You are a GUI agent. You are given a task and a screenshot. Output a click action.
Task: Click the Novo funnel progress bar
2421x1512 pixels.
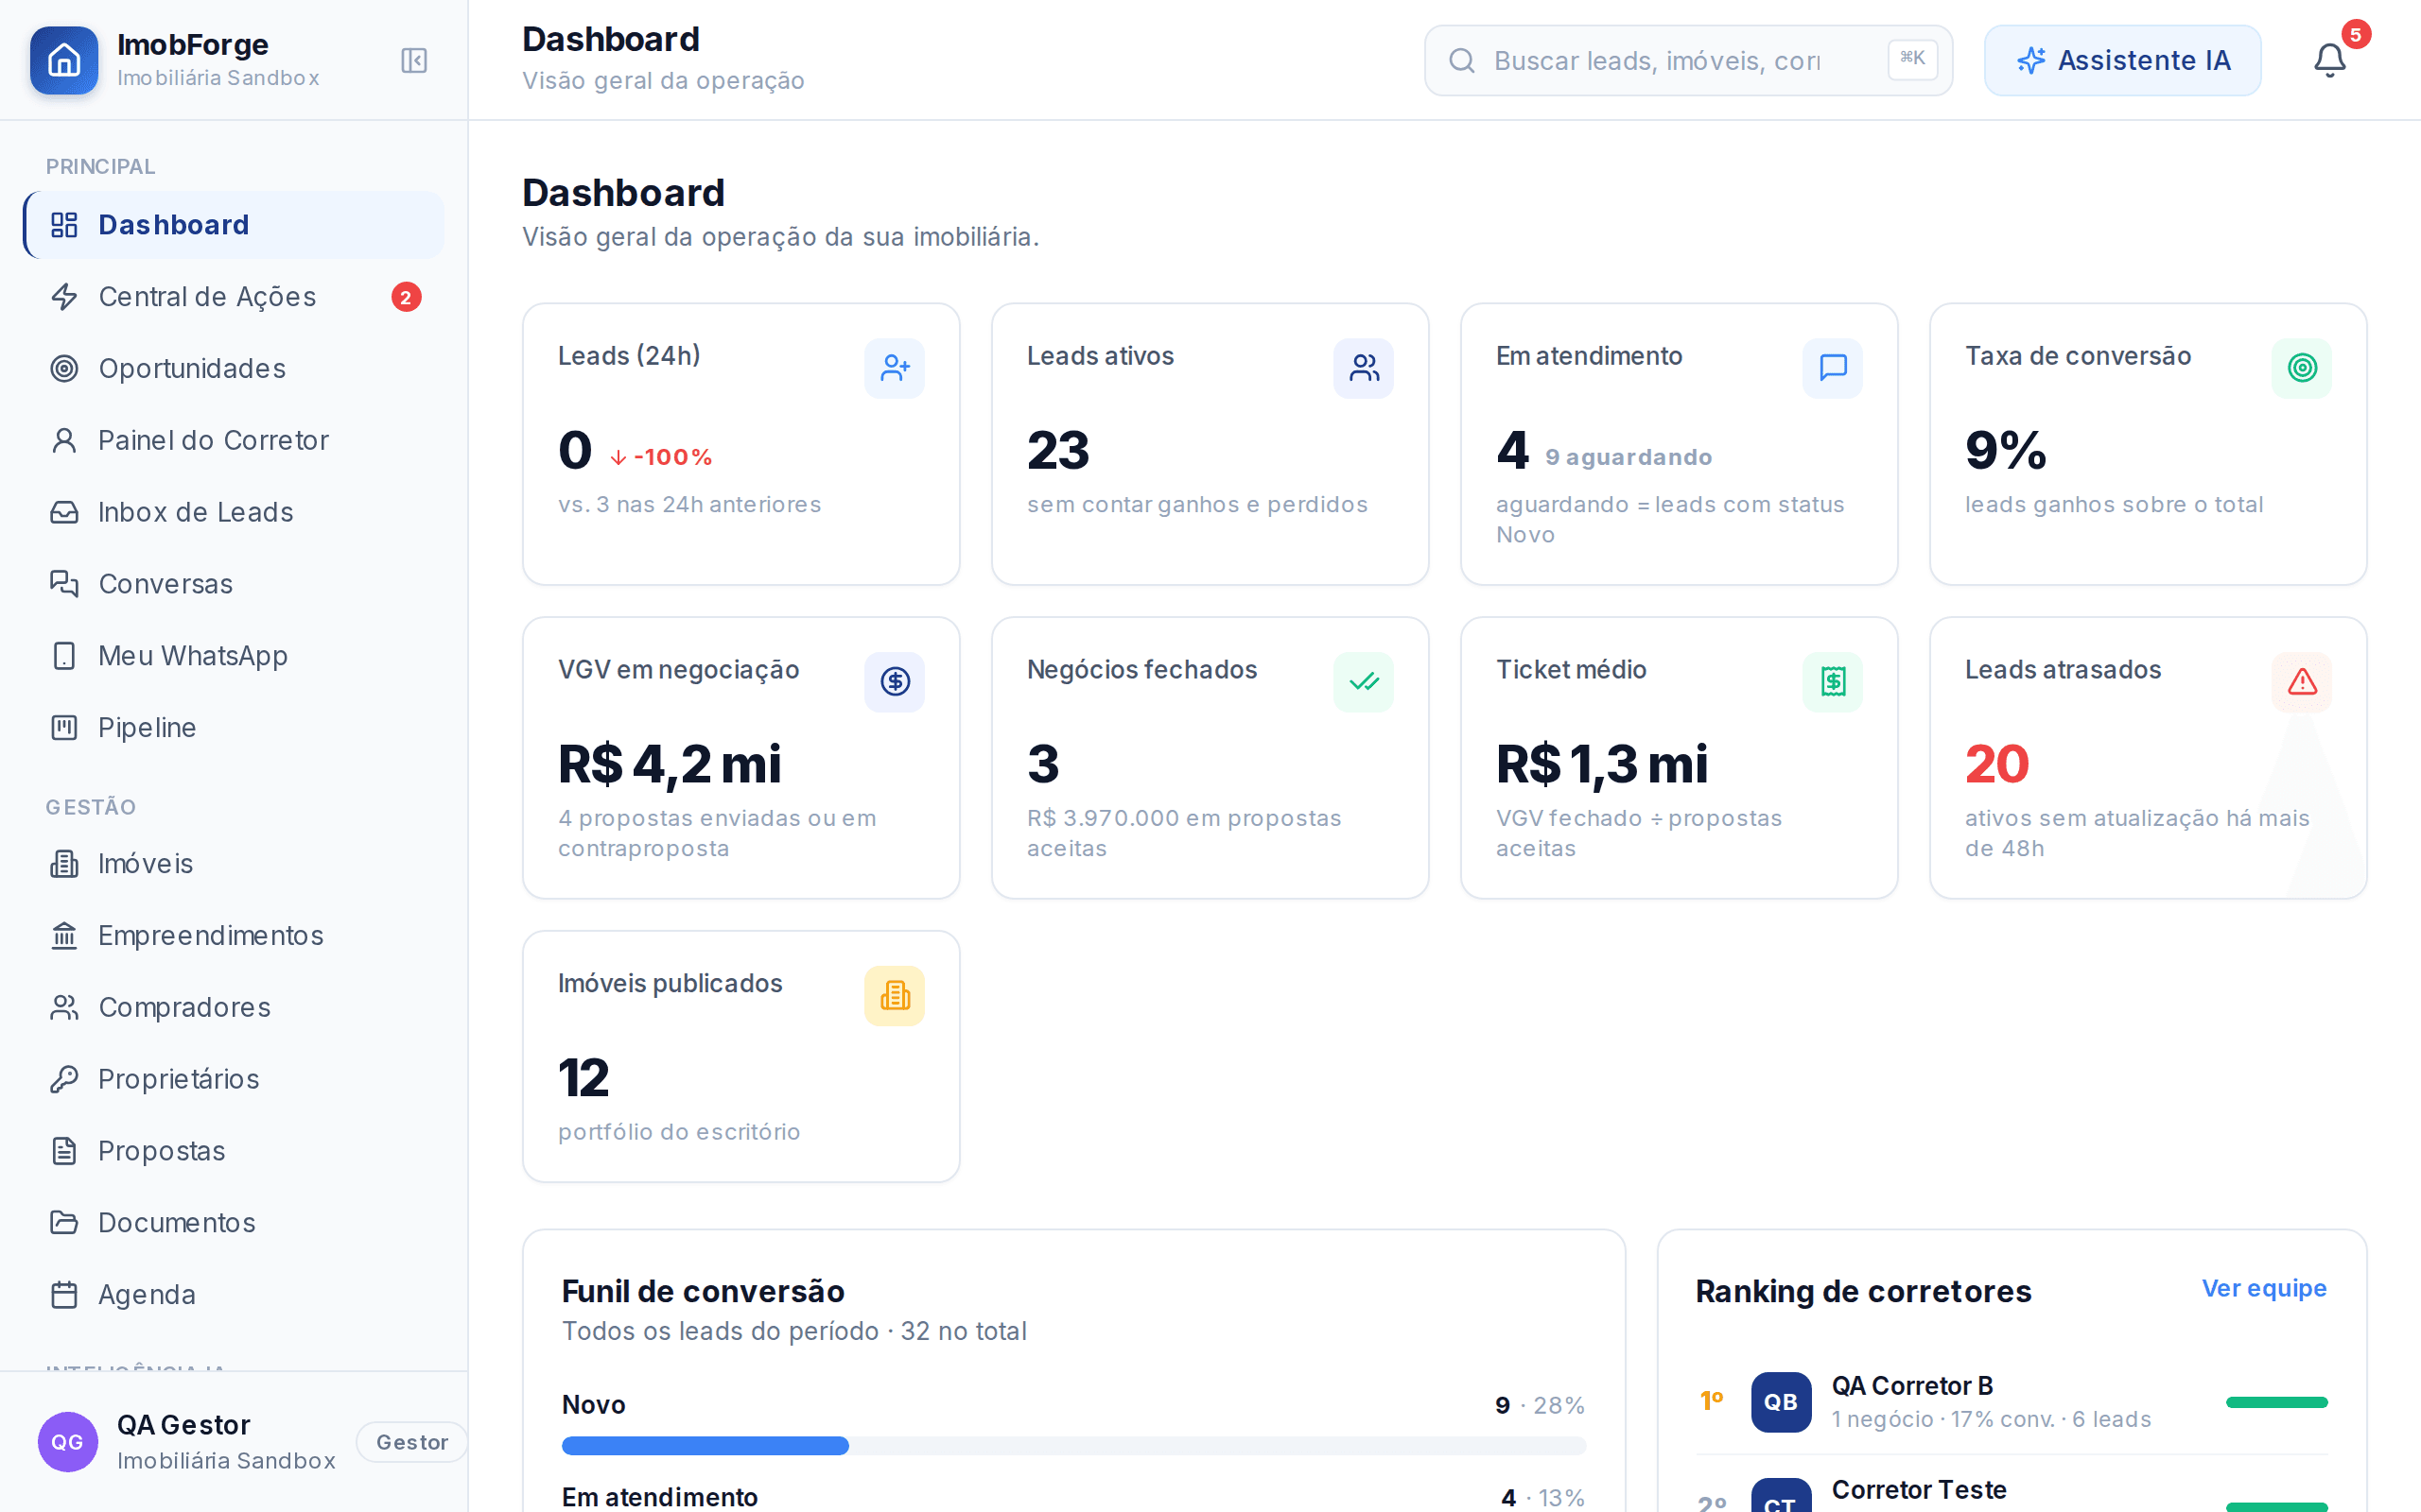(x=1073, y=1445)
